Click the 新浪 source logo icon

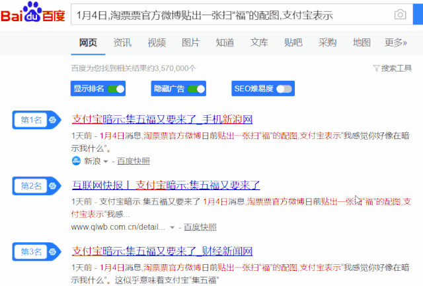[x=76, y=161]
